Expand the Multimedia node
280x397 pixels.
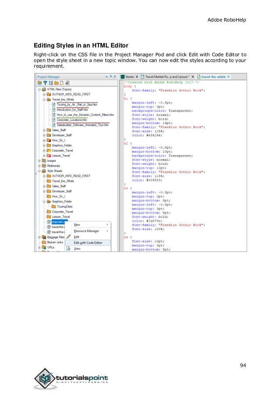[39, 166]
